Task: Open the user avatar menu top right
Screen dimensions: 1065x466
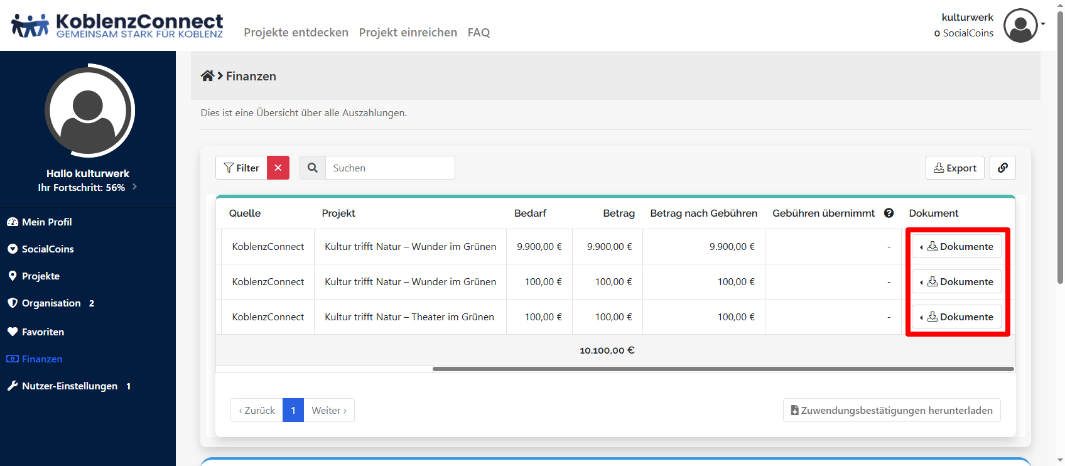Action: point(1022,26)
